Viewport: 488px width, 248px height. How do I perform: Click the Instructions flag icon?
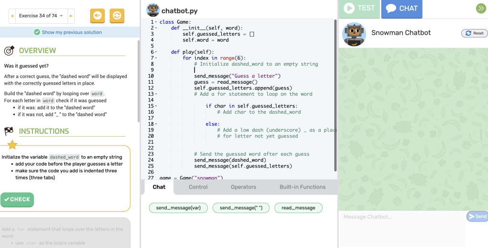pos(9,131)
